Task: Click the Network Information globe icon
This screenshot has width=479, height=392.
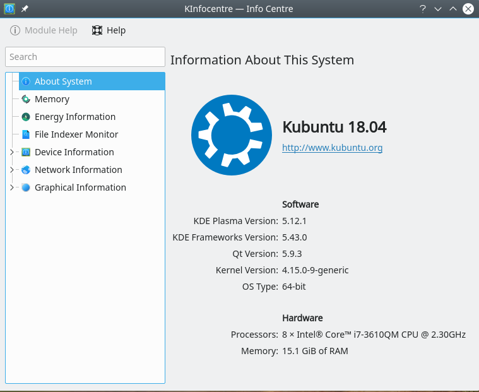Action: [26, 170]
